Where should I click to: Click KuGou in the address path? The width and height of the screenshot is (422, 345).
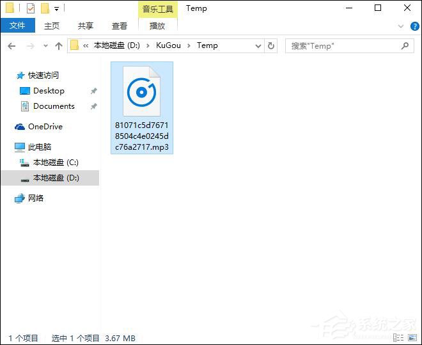168,45
